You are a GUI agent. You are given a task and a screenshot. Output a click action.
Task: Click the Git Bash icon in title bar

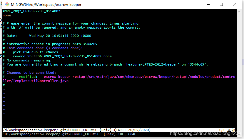pyautogui.click(x=7, y=4)
